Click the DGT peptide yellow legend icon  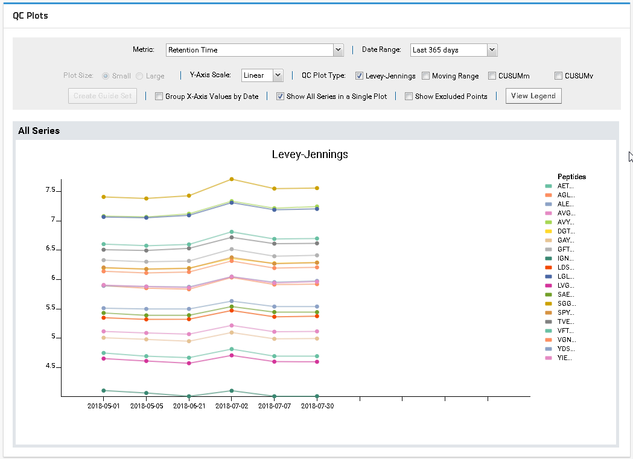(x=549, y=232)
